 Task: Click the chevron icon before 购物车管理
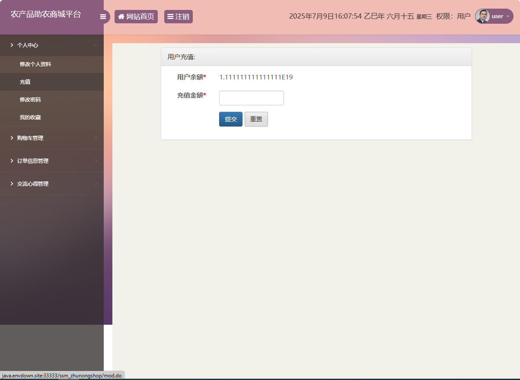(x=12, y=138)
